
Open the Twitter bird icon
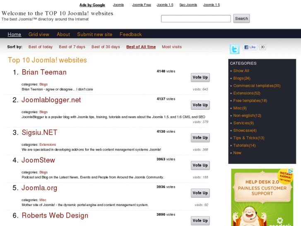pyautogui.click(x=235, y=49)
